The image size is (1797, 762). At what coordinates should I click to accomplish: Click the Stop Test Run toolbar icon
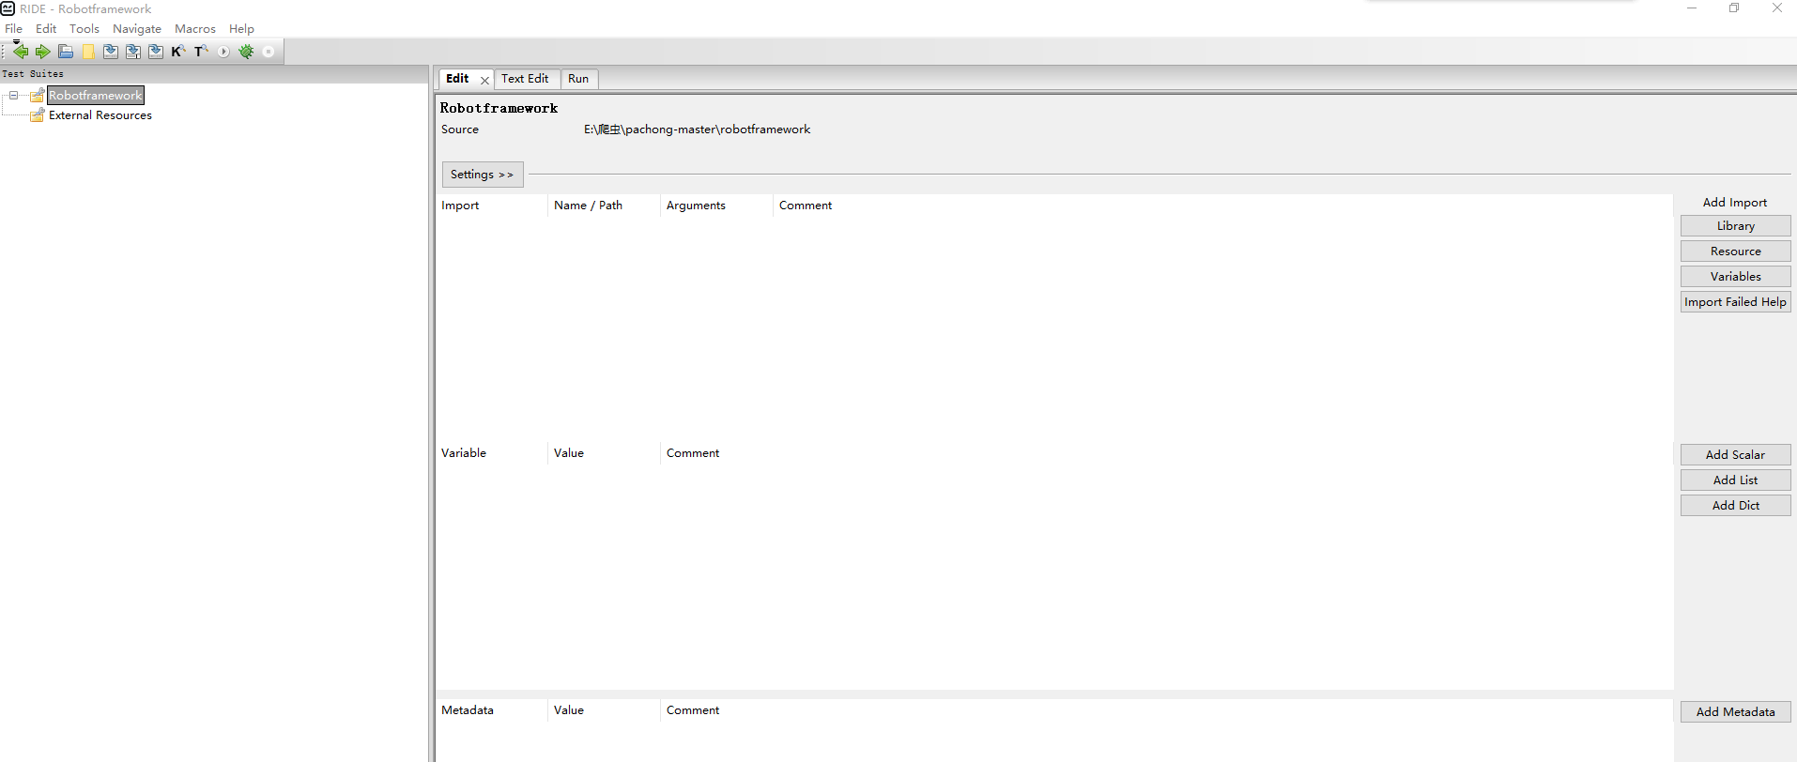point(269,52)
